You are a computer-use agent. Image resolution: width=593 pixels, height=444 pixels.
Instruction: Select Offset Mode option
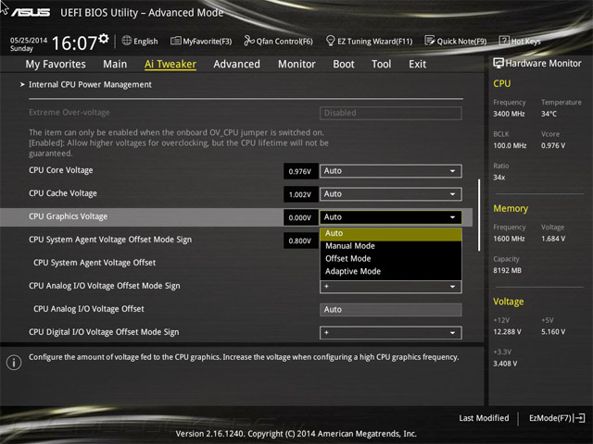tap(391, 259)
